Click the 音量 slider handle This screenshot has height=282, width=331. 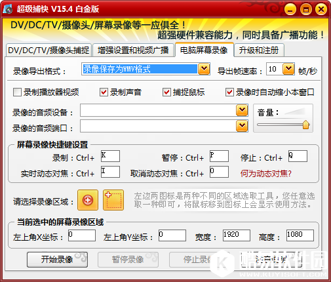(x=306, y=125)
